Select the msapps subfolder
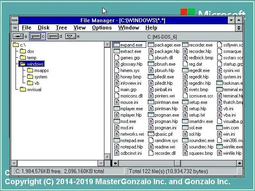Viewport: 255px width, 191px height. click(38, 70)
